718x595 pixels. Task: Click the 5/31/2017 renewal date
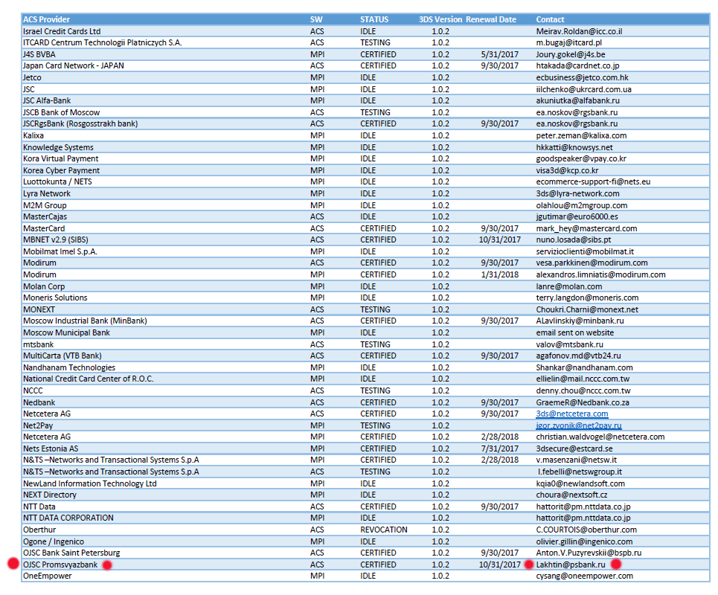click(499, 54)
